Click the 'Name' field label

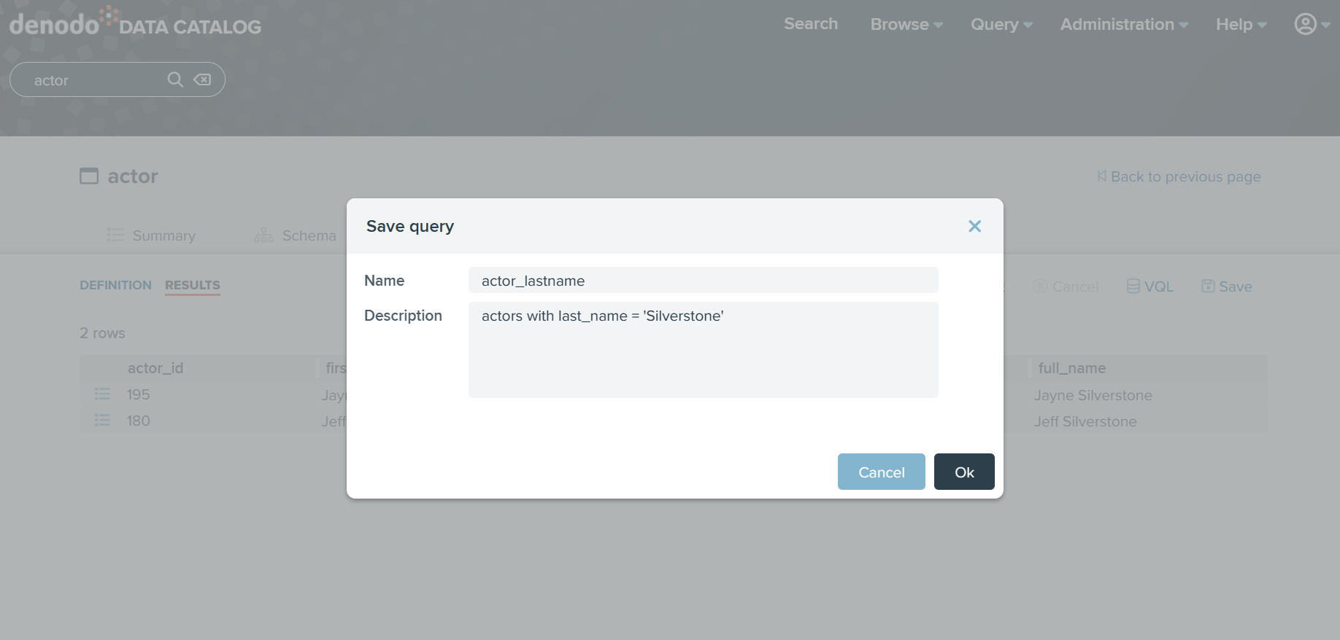click(x=384, y=281)
